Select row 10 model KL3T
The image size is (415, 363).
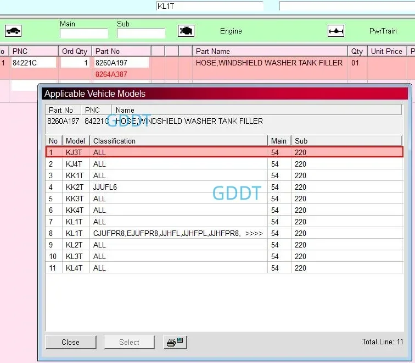click(224, 256)
